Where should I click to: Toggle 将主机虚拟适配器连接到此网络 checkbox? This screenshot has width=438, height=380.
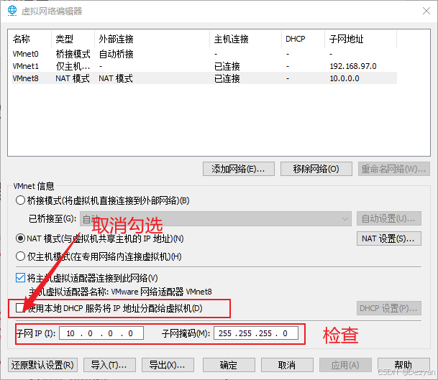click(x=20, y=278)
